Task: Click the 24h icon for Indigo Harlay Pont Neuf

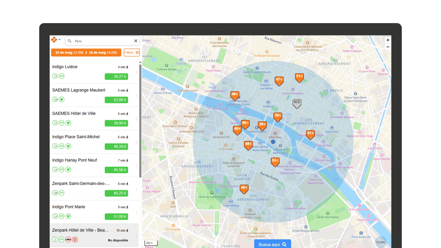Action: click(x=61, y=169)
